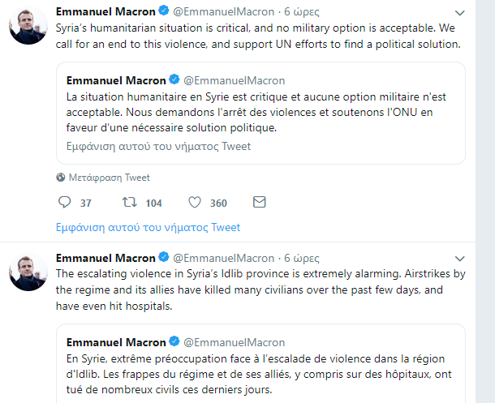495x403 pixels.
Task: Open the Emmanuel Macron name on first tweet
Action: [105, 13]
